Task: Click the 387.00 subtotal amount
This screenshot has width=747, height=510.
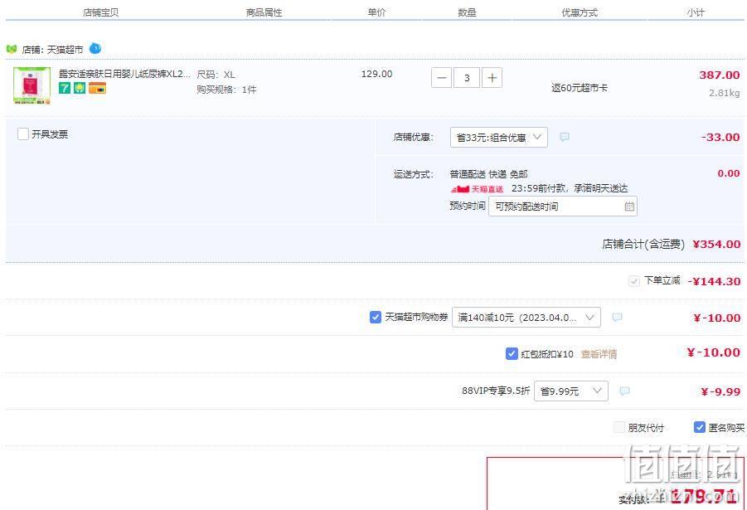Action: click(x=720, y=75)
